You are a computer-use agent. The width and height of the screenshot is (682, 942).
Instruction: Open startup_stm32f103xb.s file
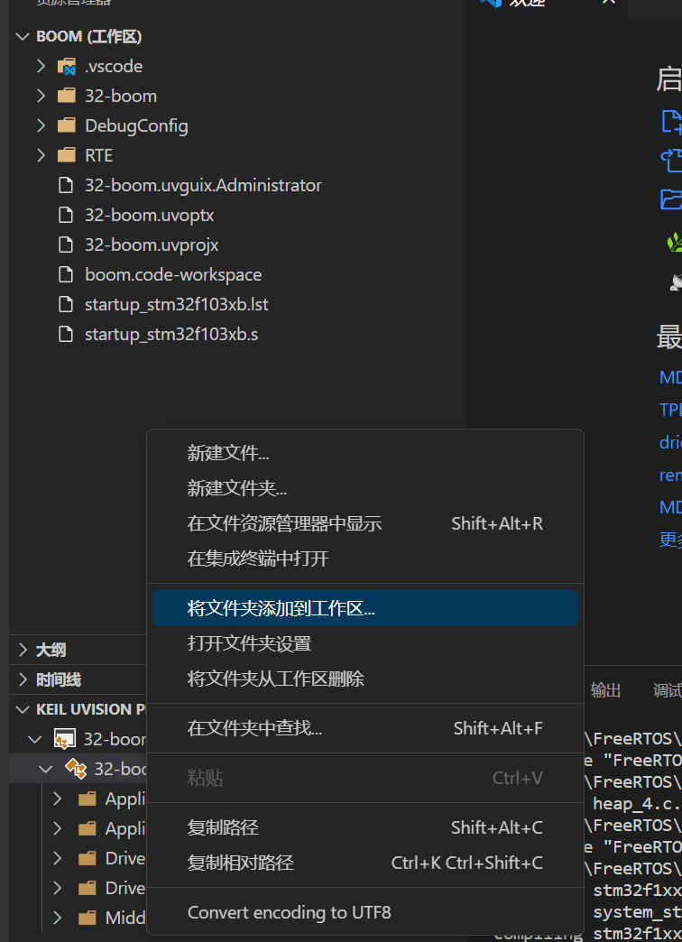(171, 334)
